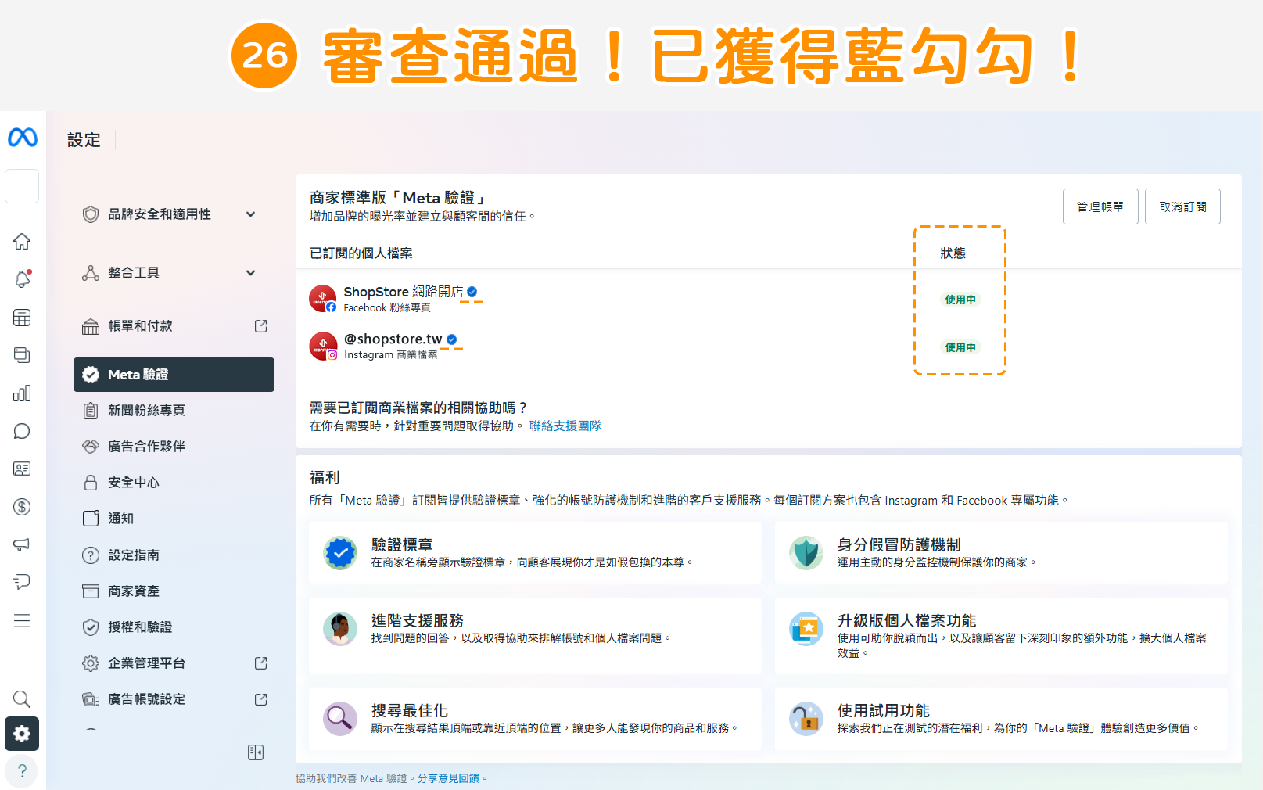Click ShopStore 網路開店 profile avatar
1263x790 pixels.
[323, 299]
